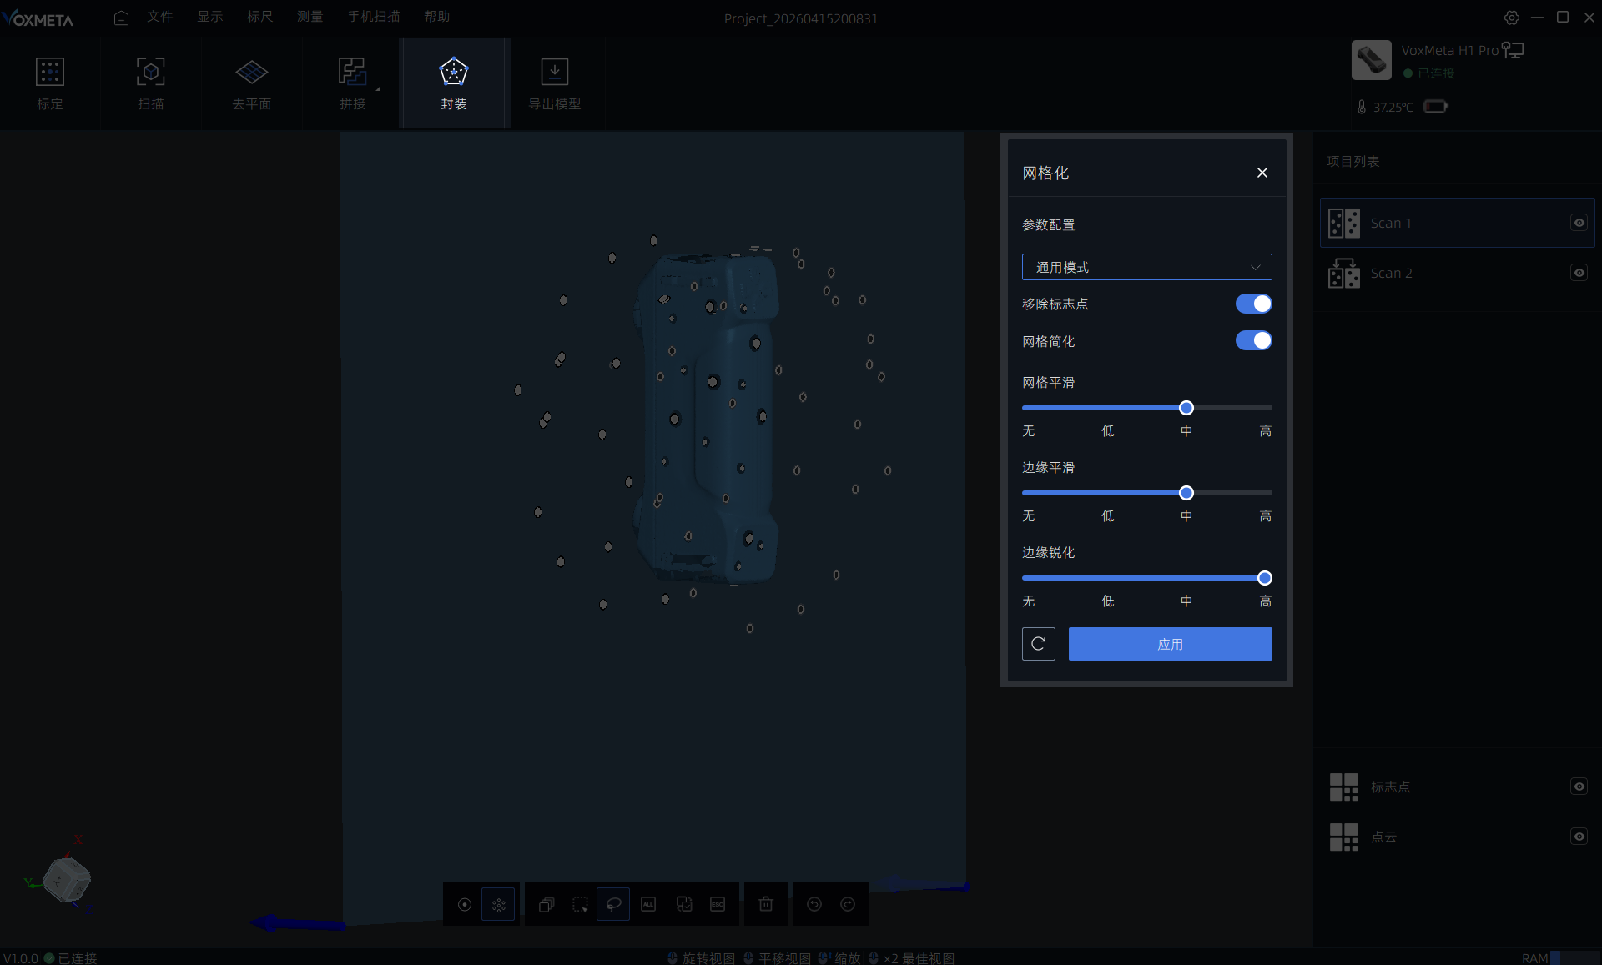This screenshot has width=1602, height=965.
Task: Choose the lasso selection tool
Action: point(613,905)
